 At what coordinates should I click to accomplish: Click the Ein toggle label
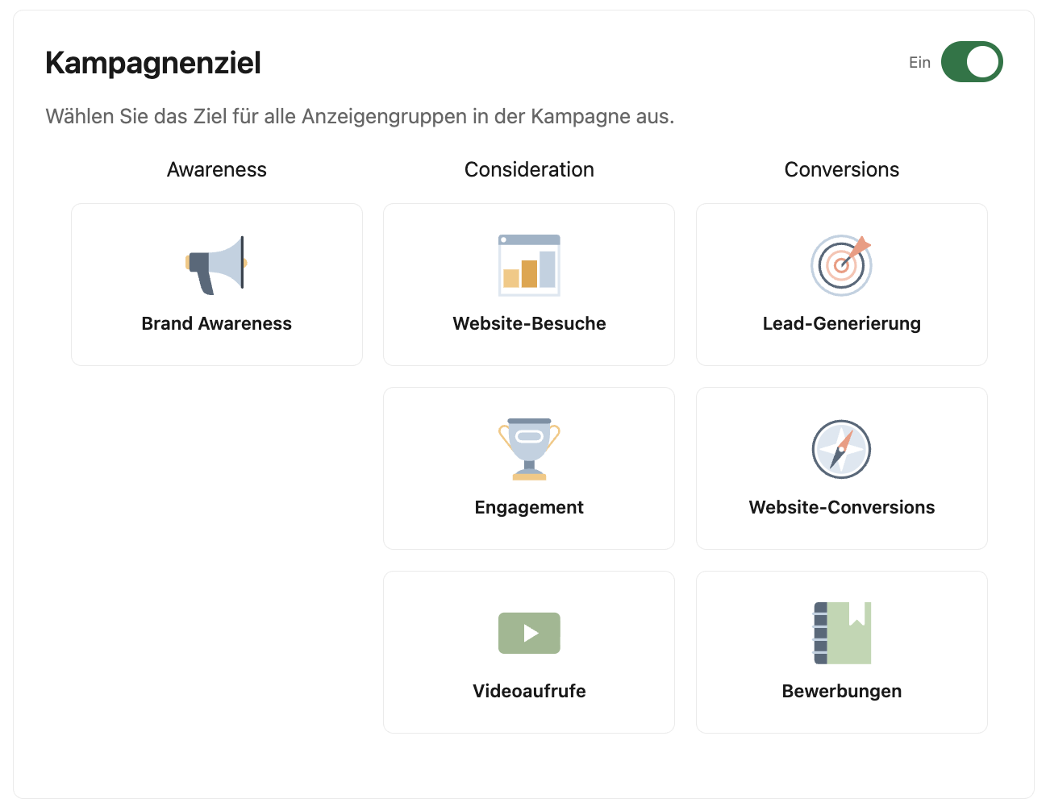click(919, 63)
